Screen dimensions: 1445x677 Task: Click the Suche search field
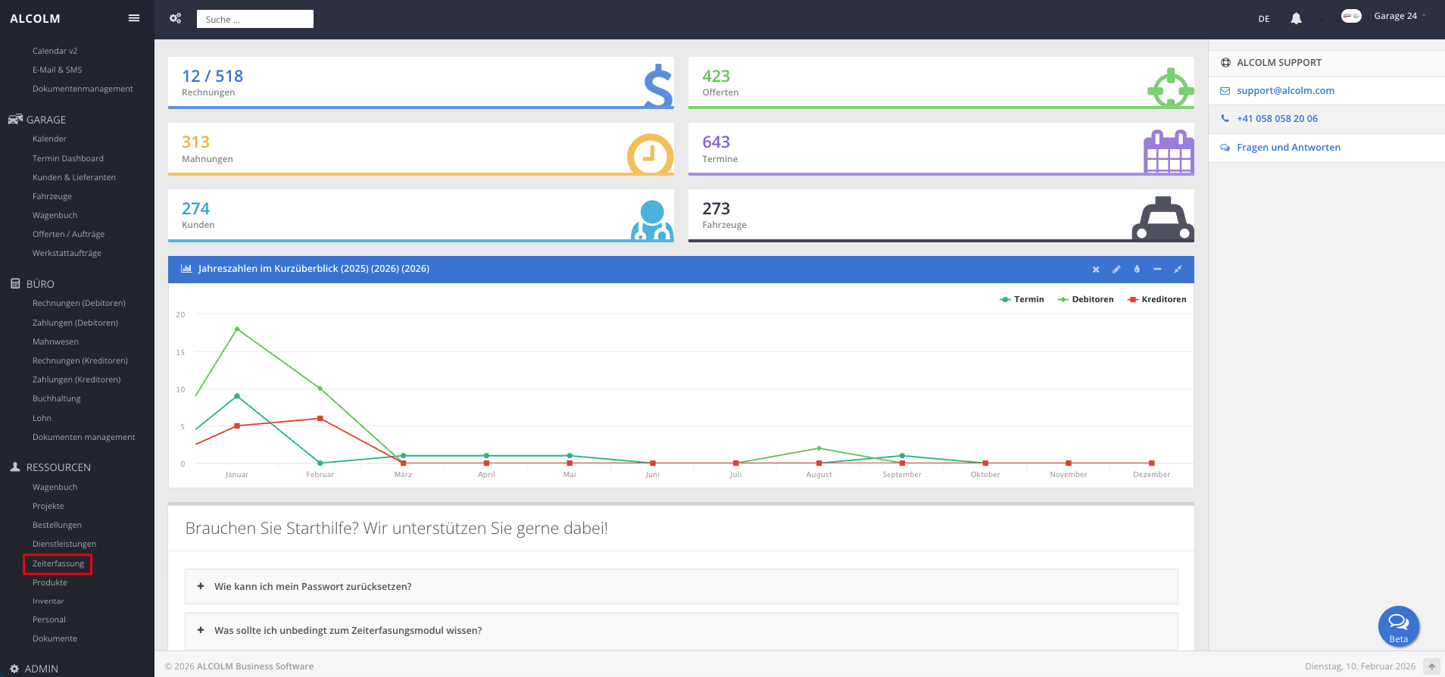click(x=254, y=20)
